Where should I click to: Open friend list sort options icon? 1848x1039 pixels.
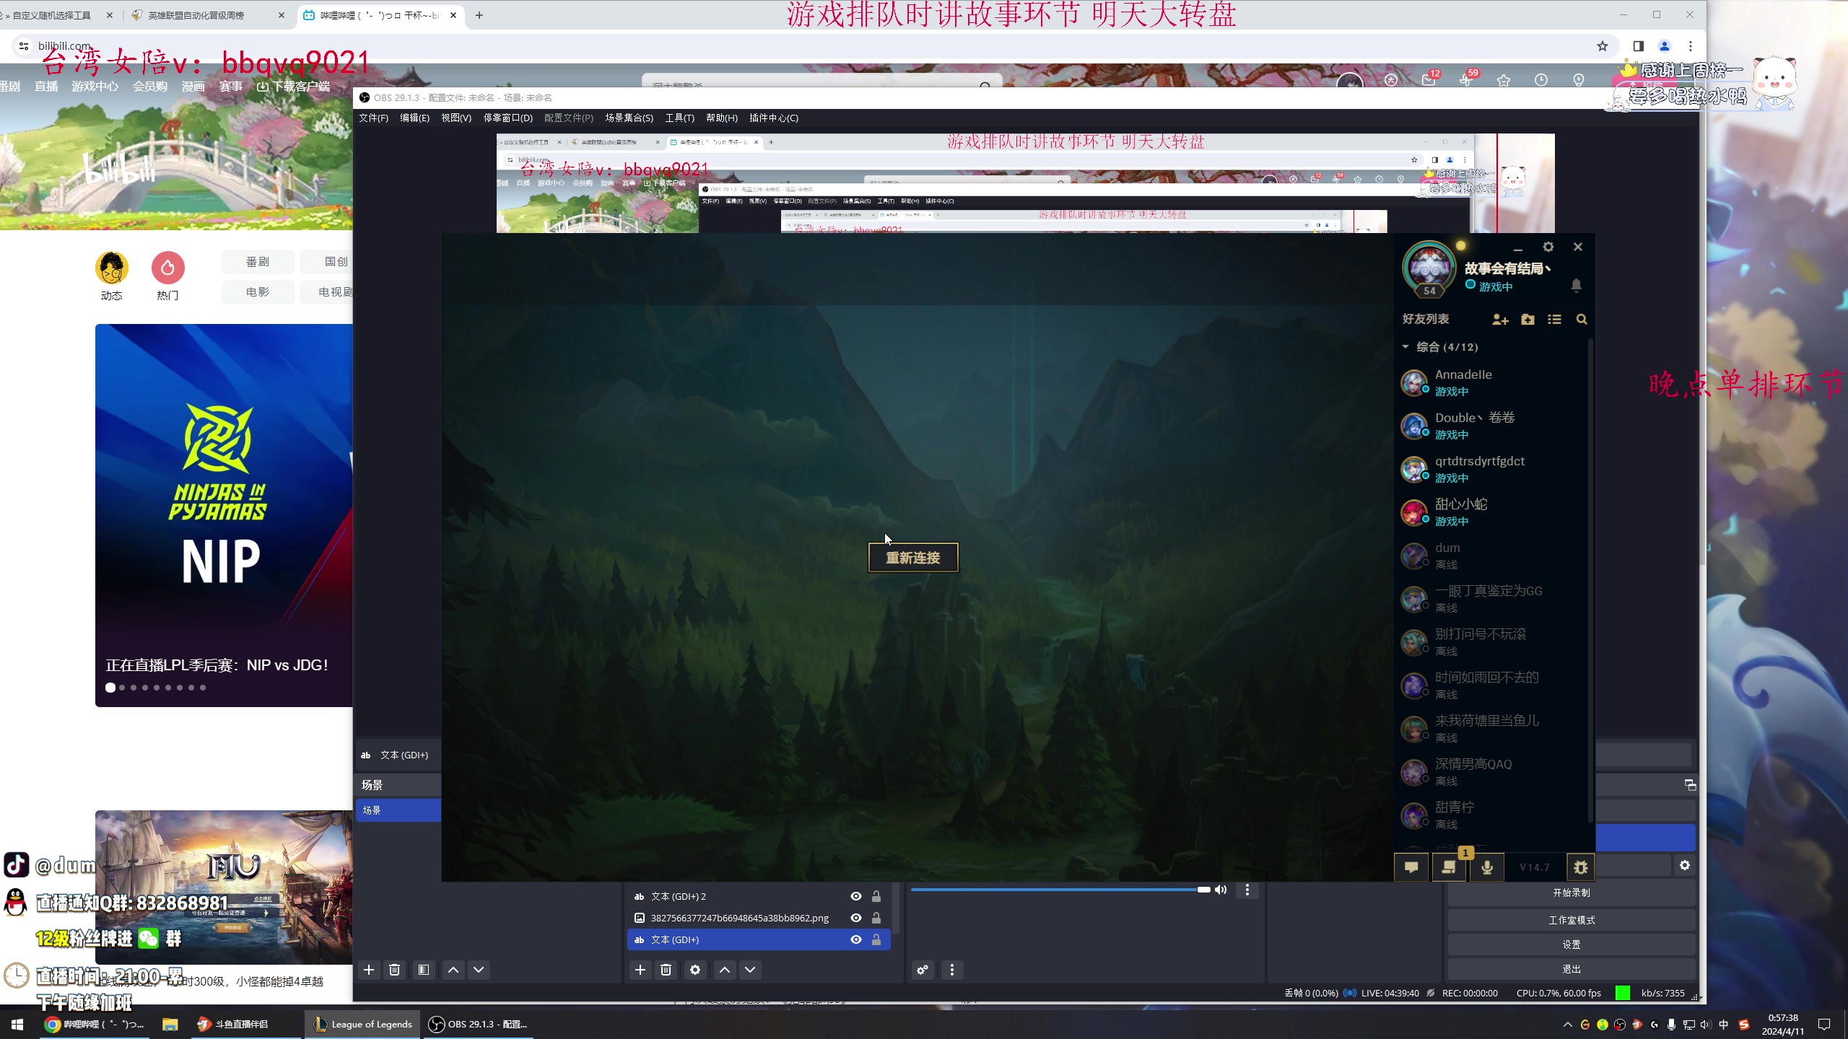tap(1554, 319)
